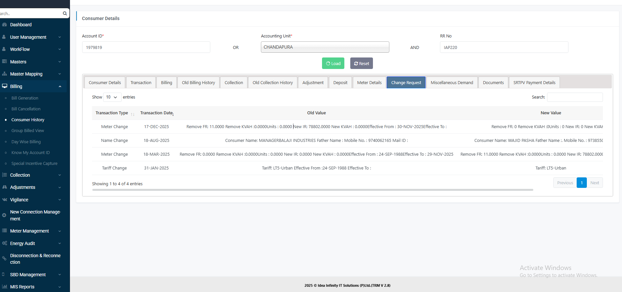The image size is (622, 292).
Task: Focus the table Search input field
Action: (x=574, y=97)
